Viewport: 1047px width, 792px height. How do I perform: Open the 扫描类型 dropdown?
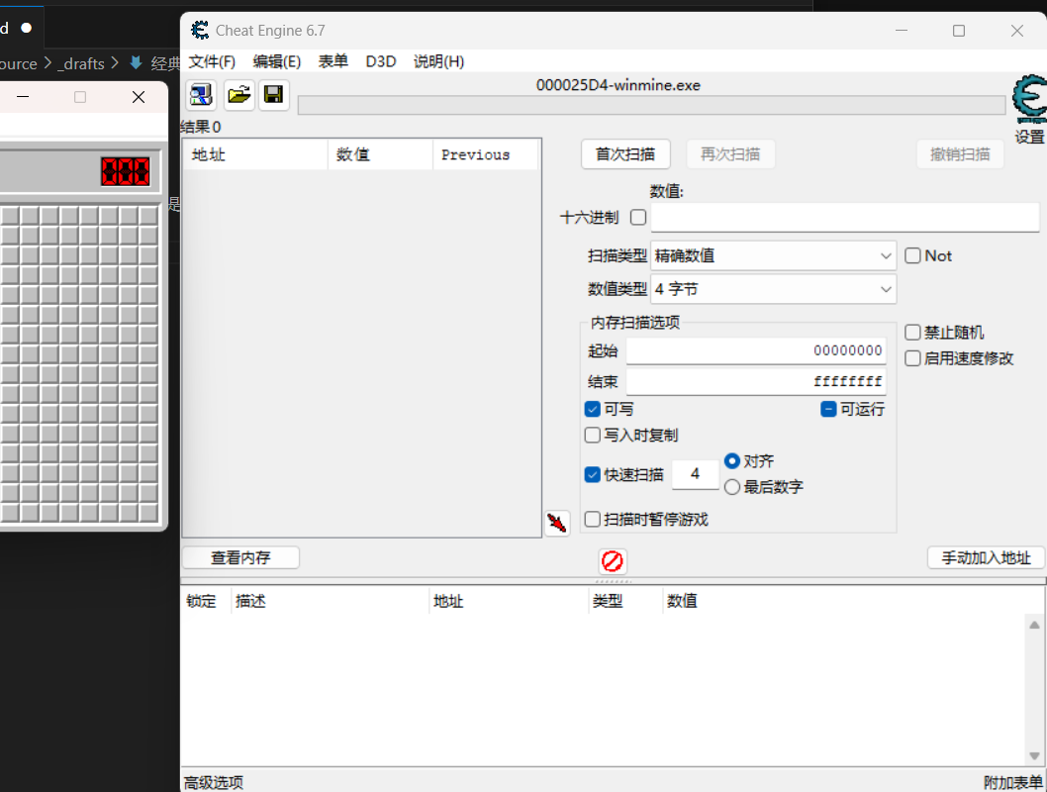(x=773, y=255)
